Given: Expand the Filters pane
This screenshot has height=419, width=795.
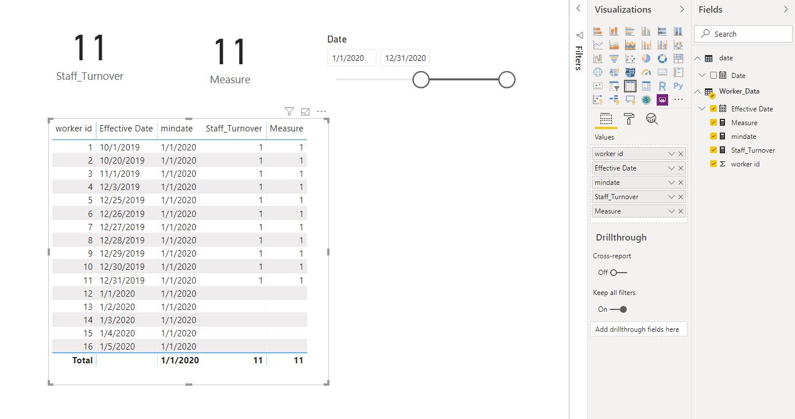Looking at the screenshot, I should [x=579, y=9].
